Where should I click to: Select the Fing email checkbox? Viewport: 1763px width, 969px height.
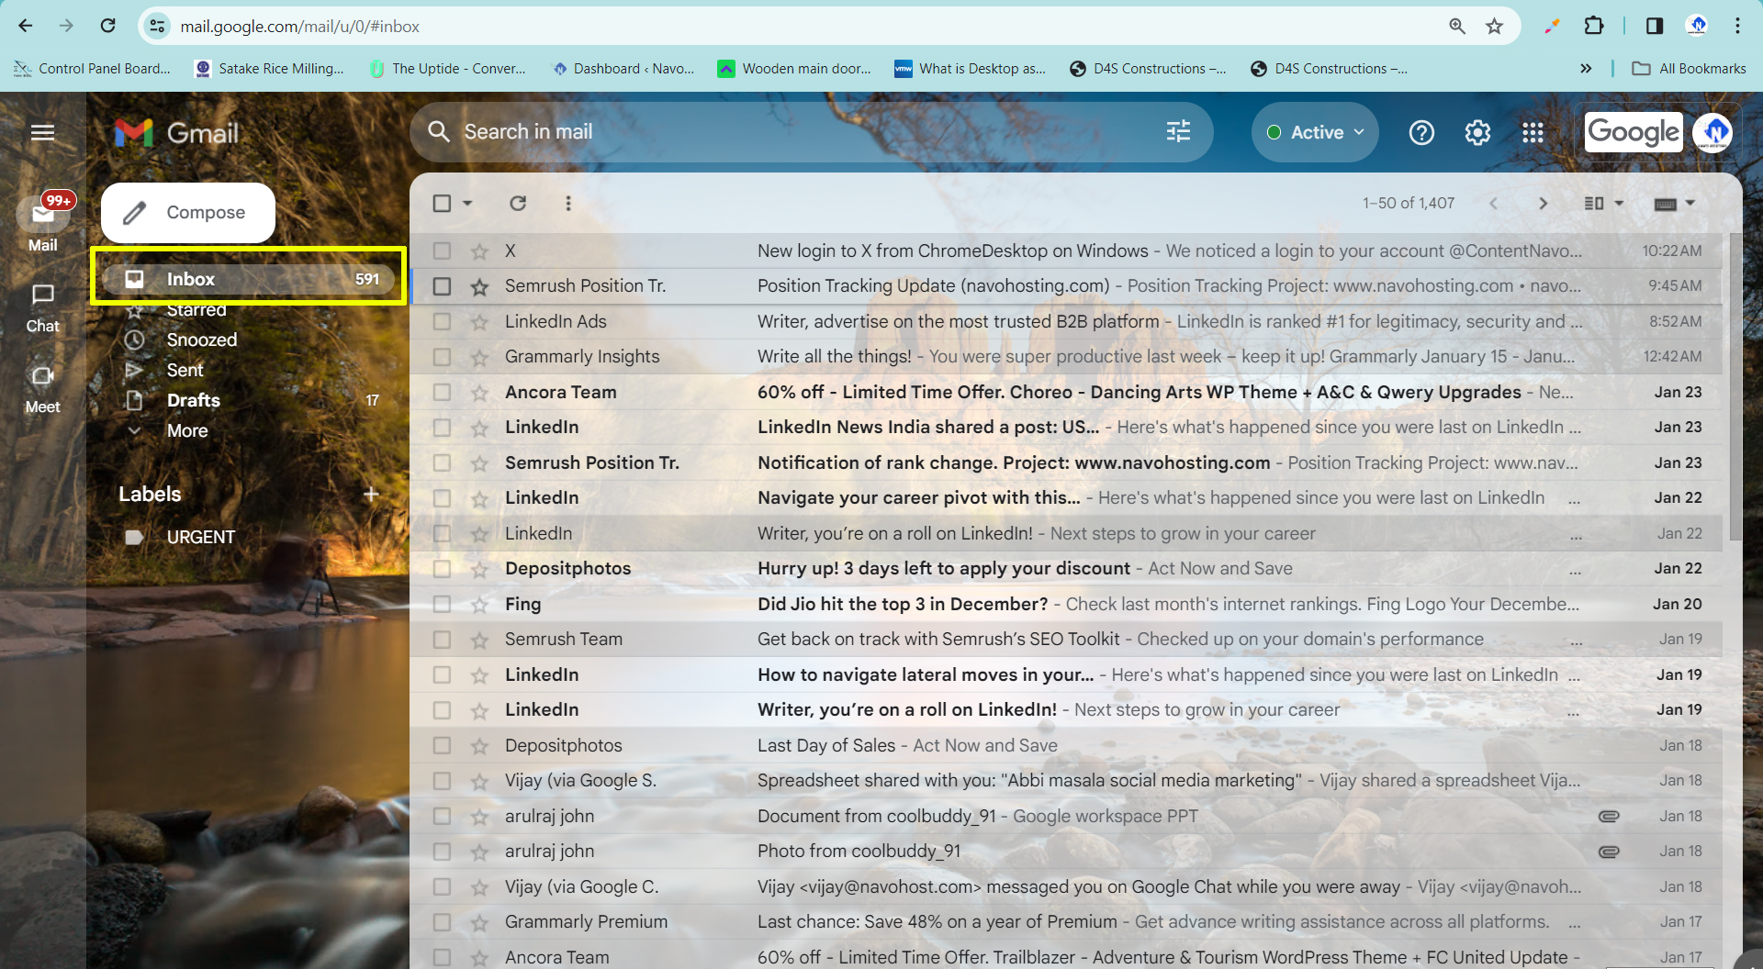442,604
